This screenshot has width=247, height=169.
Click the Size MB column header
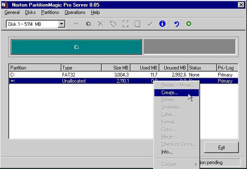116,68
